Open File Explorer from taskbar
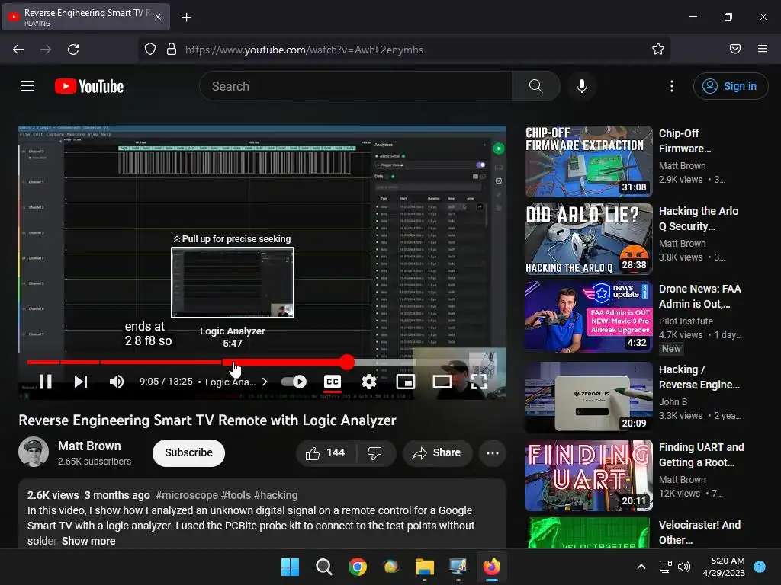The image size is (781, 585). coord(425,567)
